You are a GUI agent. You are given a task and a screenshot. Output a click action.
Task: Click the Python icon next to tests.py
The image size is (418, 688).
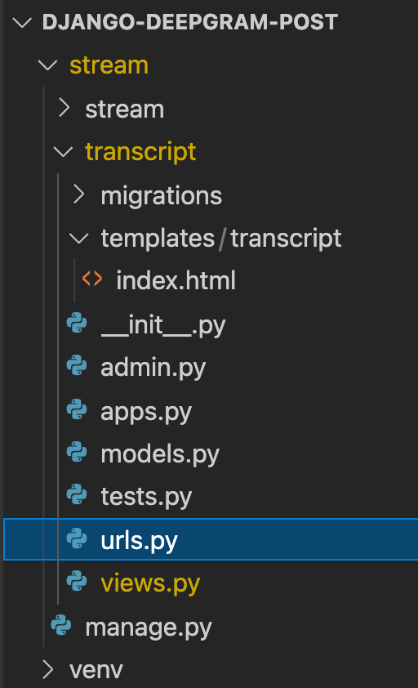[77, 494]
